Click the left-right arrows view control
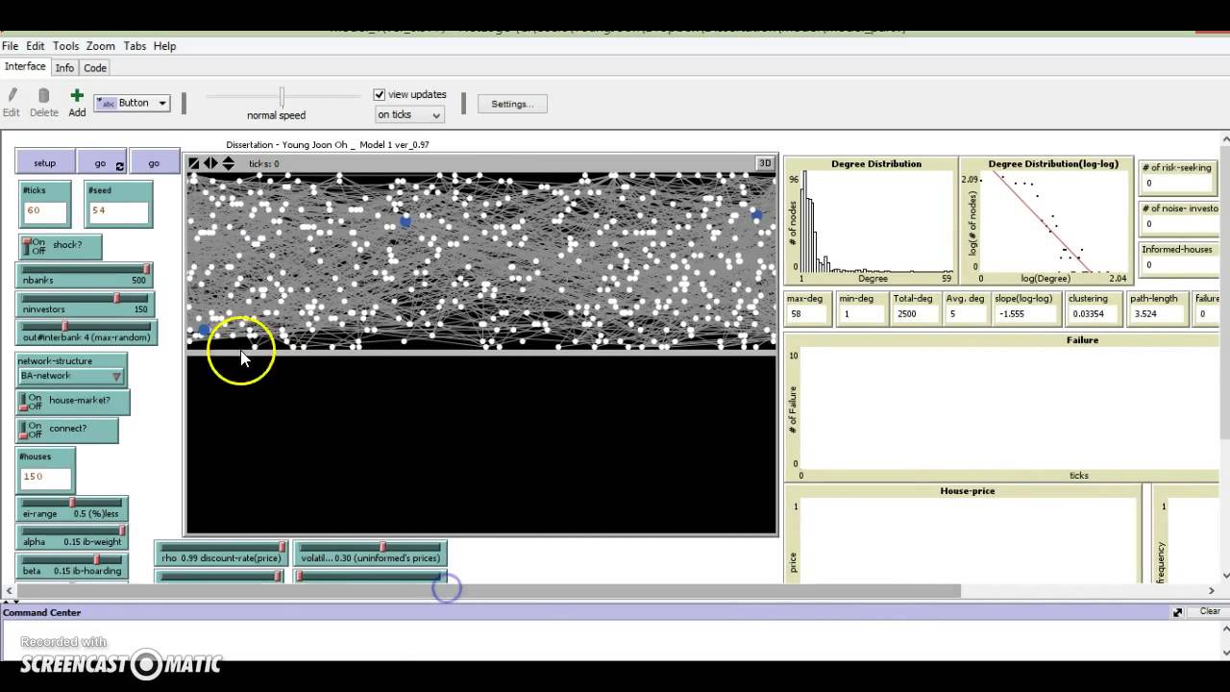 pos(210,163)
